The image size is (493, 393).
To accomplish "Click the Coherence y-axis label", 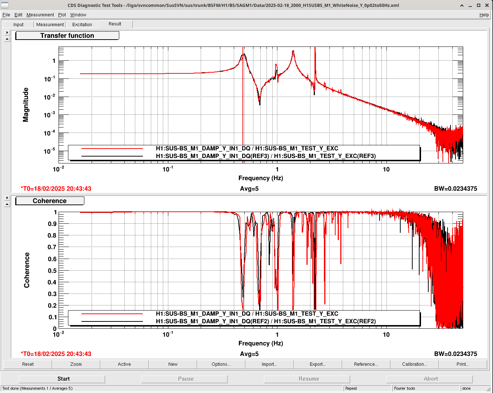I will coord(27,270).
